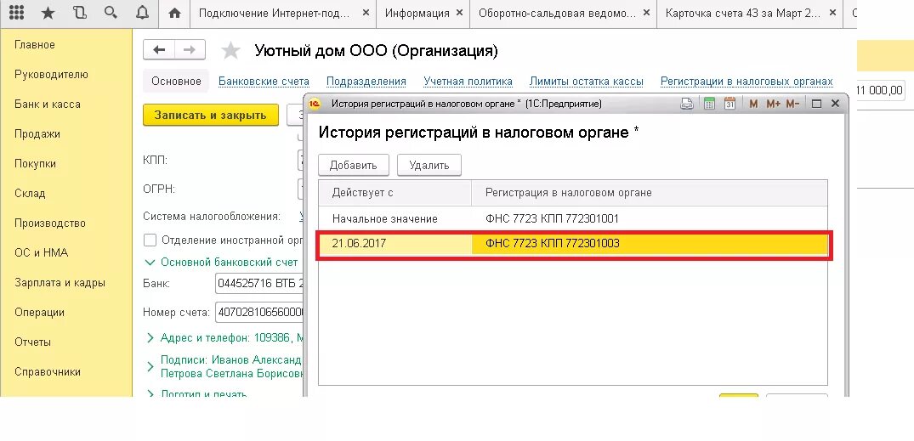Click cell ФНС 7723 КПП 772301003
This screenshot has height=441, width=914.
pos(650,244)
